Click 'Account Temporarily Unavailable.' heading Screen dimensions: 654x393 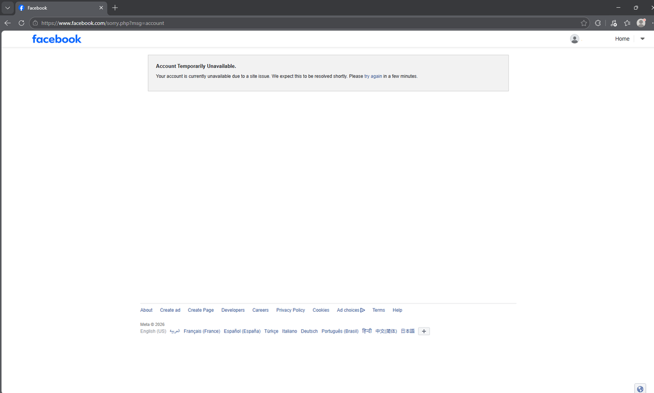(x=196, y=66)
